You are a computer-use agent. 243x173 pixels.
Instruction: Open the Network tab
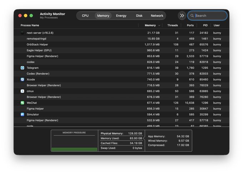coord(157,16)
